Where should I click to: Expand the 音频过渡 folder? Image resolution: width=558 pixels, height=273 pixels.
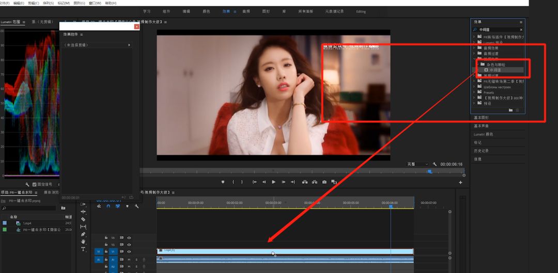[474, 53]
